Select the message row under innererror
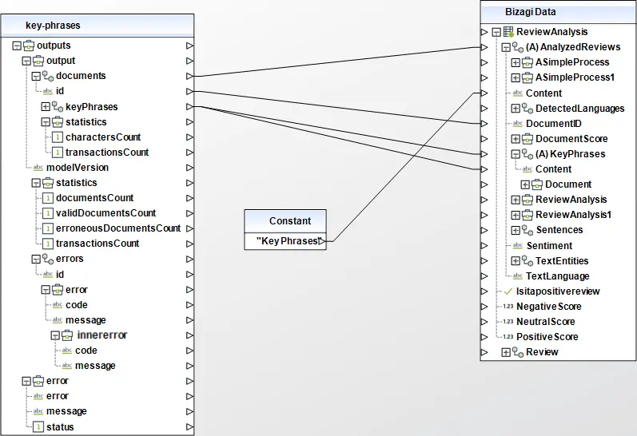This screenshot has width=637, height=436. coord(95,366)
